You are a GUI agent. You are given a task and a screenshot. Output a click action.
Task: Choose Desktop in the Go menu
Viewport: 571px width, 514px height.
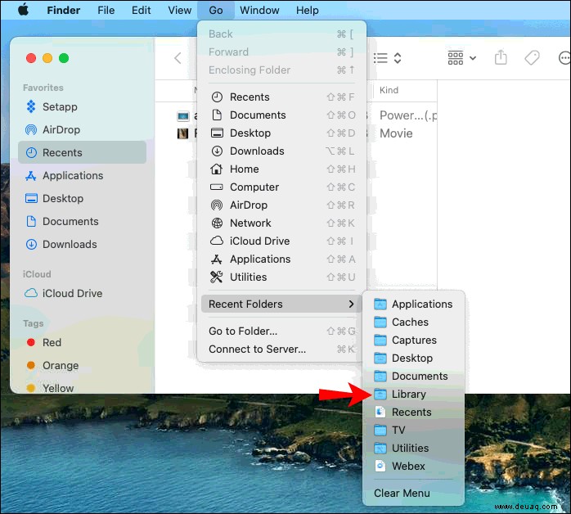click(x=282, y=133)
